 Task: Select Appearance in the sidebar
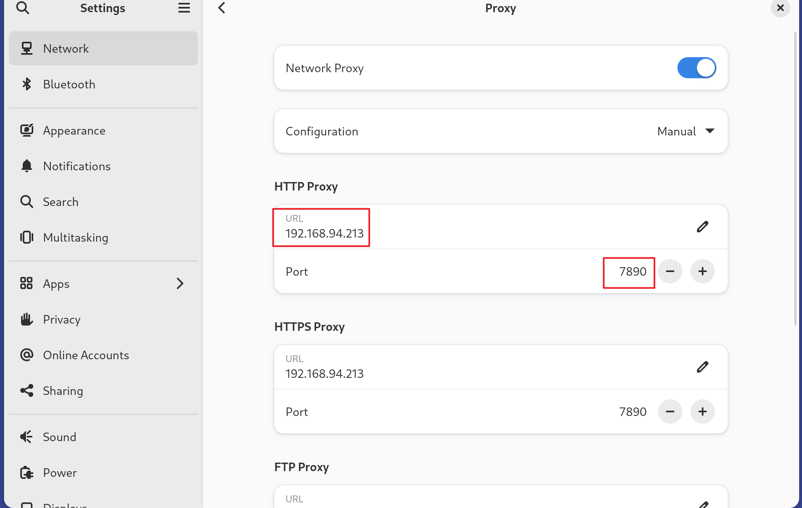tap(74, 131)
